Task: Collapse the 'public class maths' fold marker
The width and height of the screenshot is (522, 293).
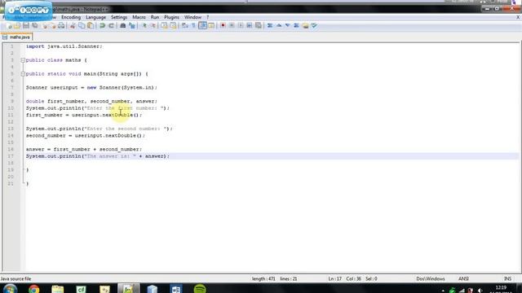Action: click(23, 60)
